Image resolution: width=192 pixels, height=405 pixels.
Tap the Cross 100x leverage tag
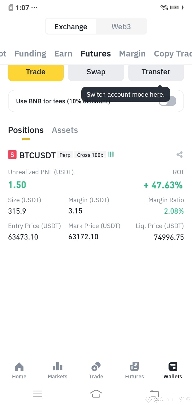click(x=90, y=155)
